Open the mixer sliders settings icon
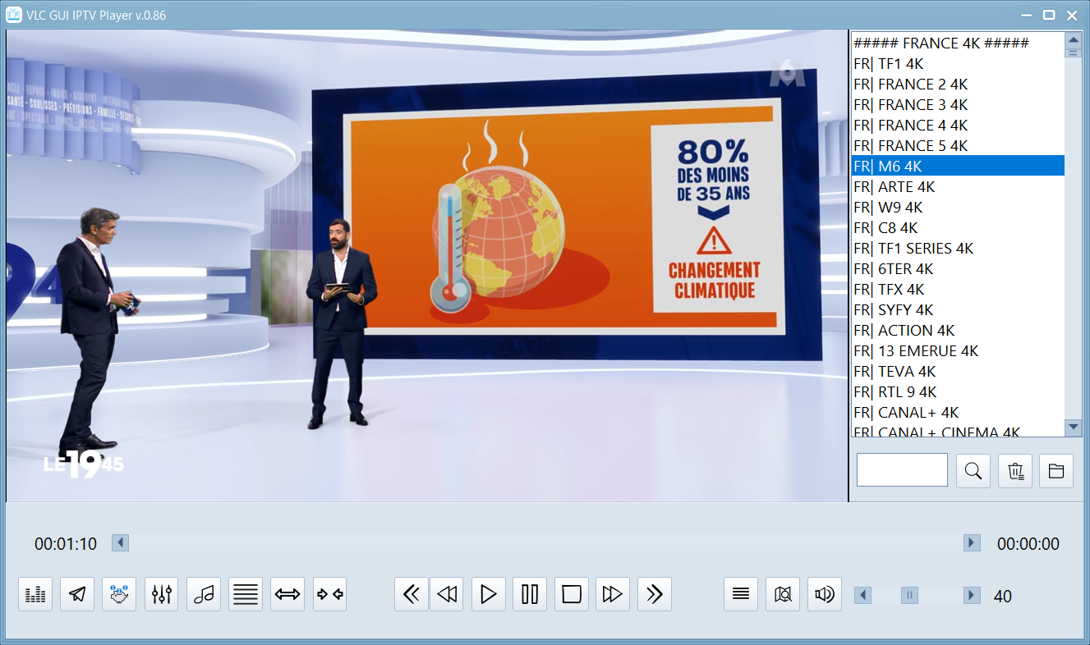This screenshot has height=645, width=1090. pos(161,594)
